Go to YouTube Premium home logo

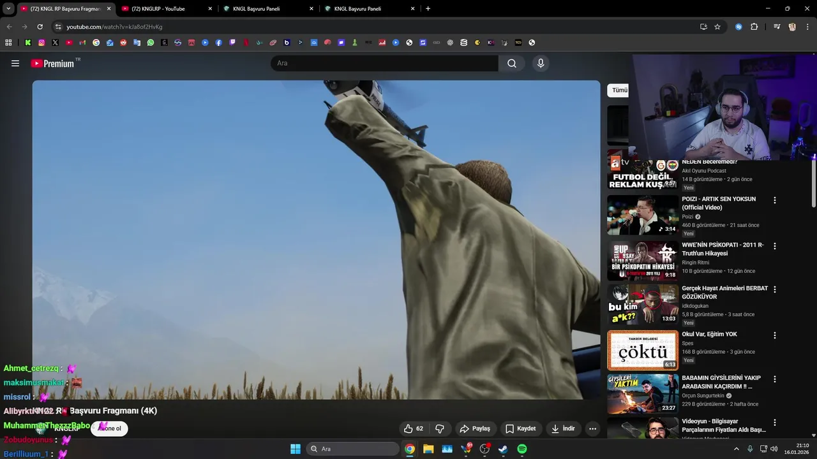point(52,64)
